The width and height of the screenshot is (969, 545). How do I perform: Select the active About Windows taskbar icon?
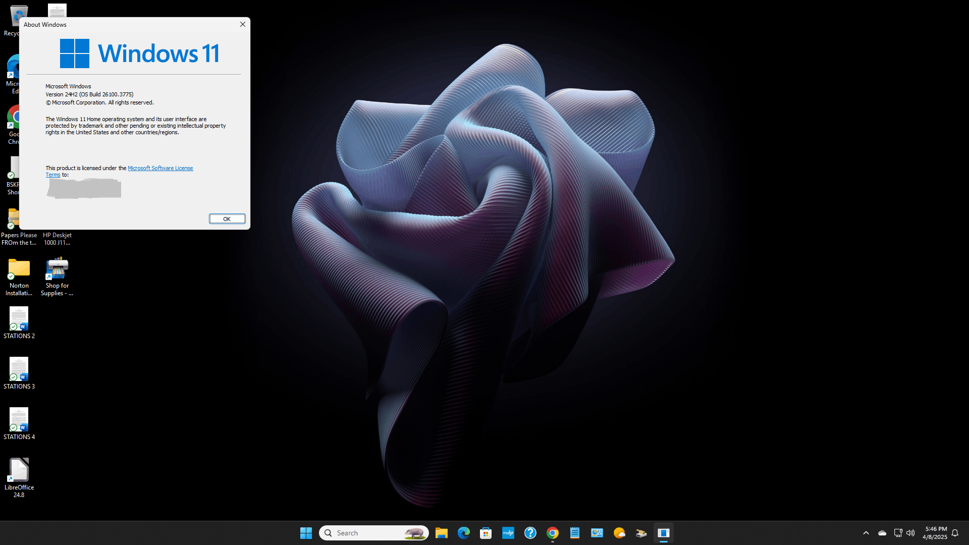[x=664, y=533]
